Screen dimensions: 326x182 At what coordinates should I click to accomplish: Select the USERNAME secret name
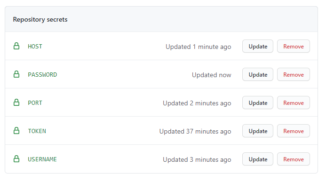pos(42,159)
